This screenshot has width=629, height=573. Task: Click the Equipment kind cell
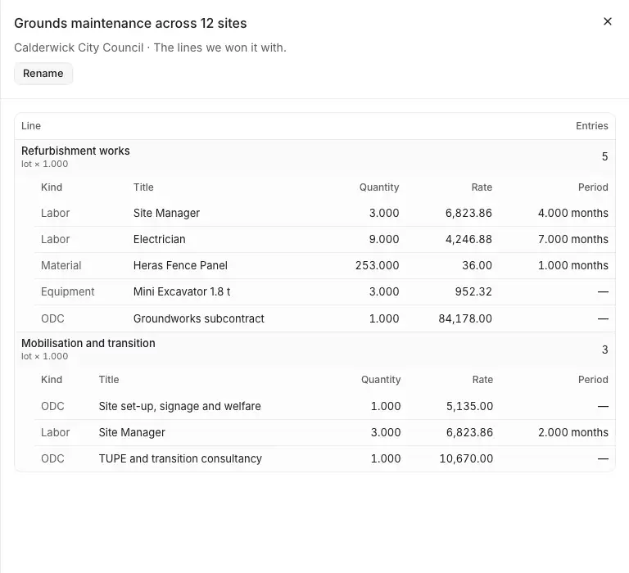click(x=67, y=292)
